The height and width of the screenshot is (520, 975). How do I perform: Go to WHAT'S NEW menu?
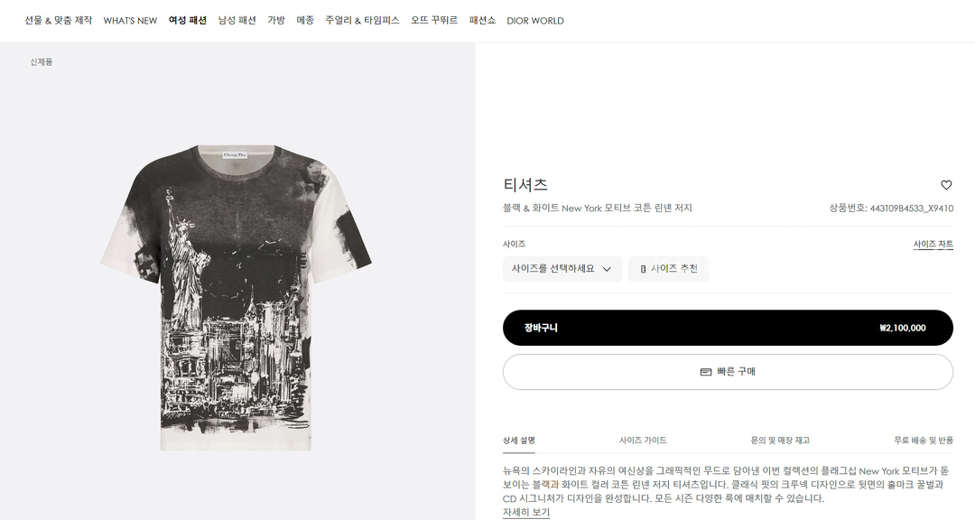(130, 21)
